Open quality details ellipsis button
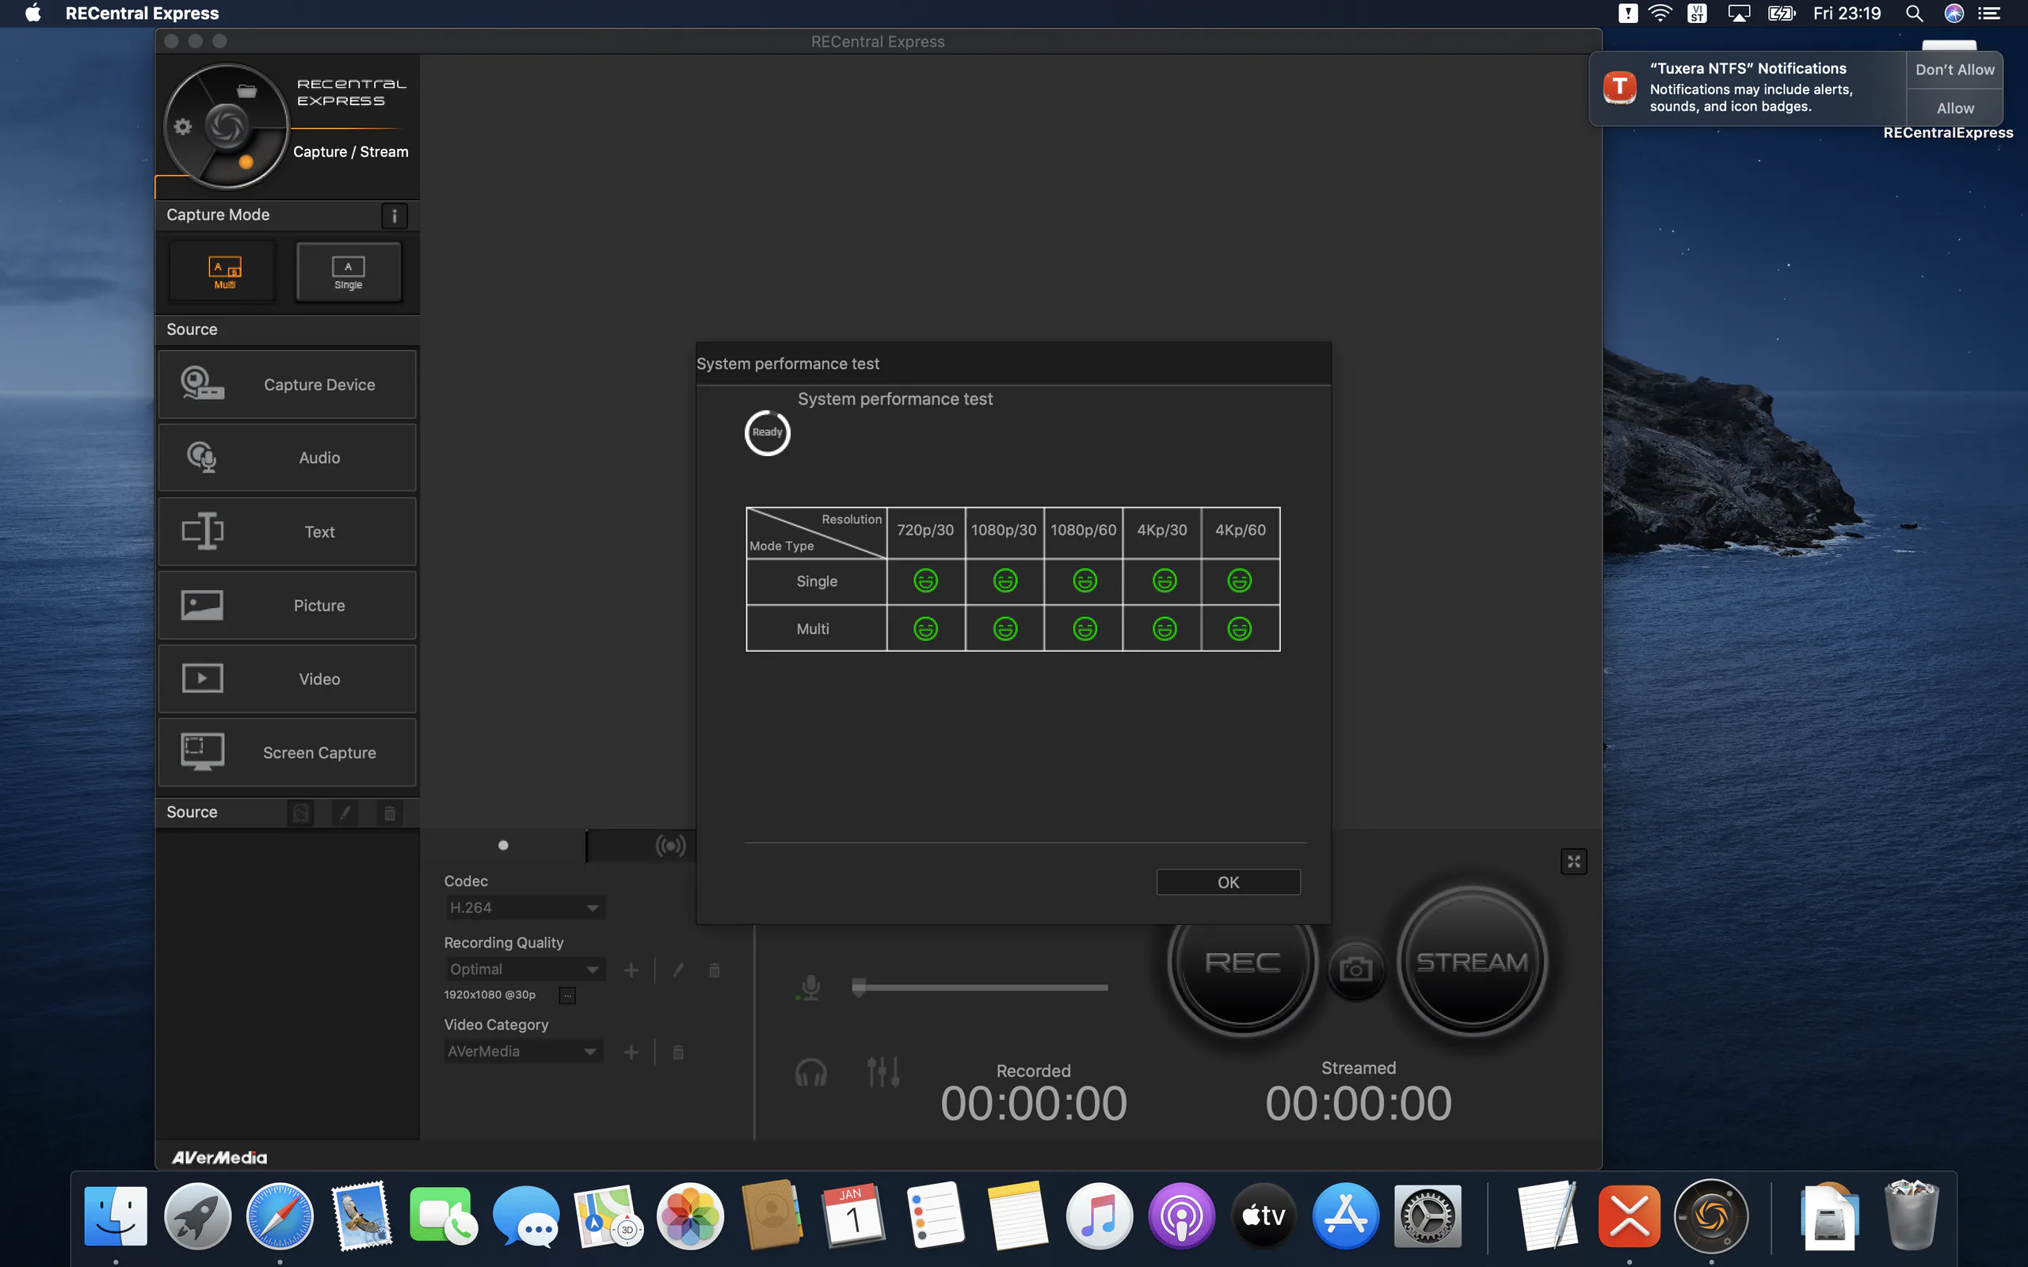Screen dimensions: 2028x1267 pos(567,995)
